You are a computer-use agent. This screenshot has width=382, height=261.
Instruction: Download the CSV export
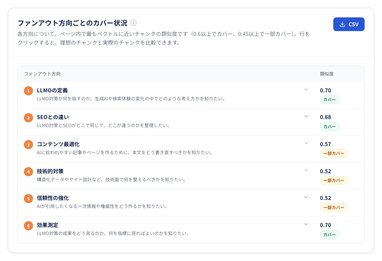(x=349, y=24)
